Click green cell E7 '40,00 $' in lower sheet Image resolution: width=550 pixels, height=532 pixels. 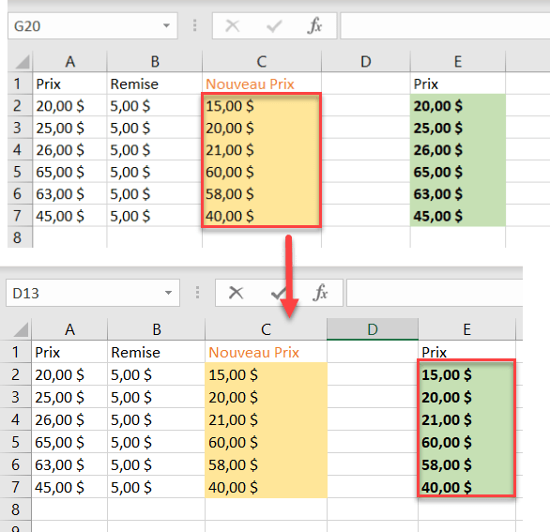466,487
